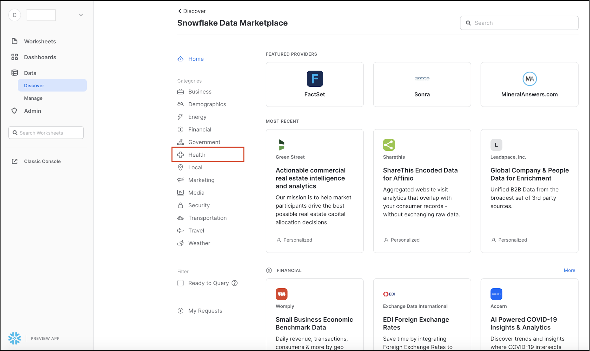The height and width of the screenshot is (351, 590).
Task: Open the MineralAnswers.com provider card
Action: pyautogui.click(x=529, y=84)
